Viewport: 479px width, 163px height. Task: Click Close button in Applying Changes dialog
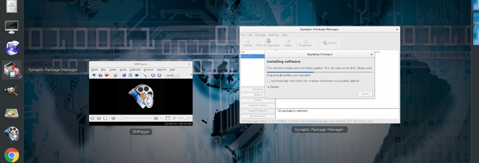pos(365,94)
